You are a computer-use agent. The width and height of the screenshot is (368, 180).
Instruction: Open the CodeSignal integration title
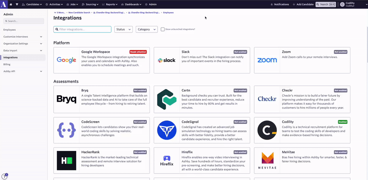[x=190, y=122]
